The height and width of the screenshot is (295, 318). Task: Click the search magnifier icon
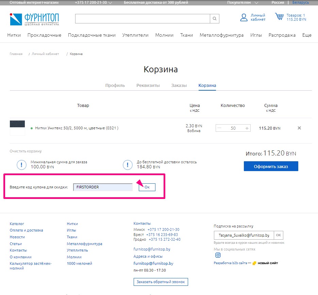coord(214,19)
